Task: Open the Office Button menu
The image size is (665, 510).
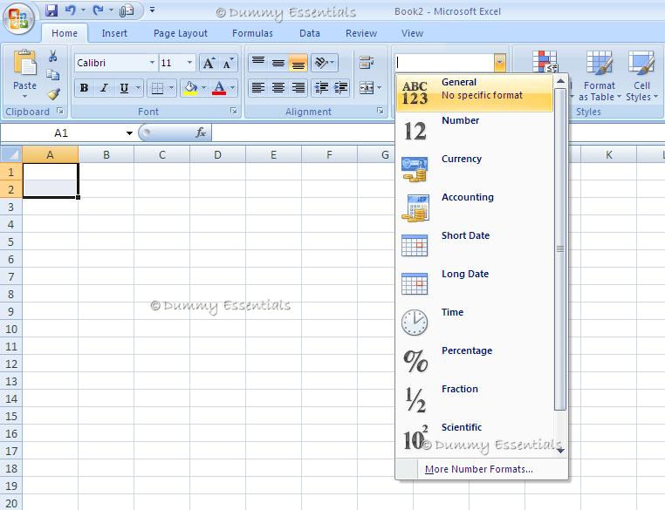Action: 18,18
